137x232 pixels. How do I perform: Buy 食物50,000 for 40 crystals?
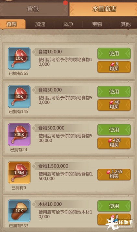coord(114,105)
